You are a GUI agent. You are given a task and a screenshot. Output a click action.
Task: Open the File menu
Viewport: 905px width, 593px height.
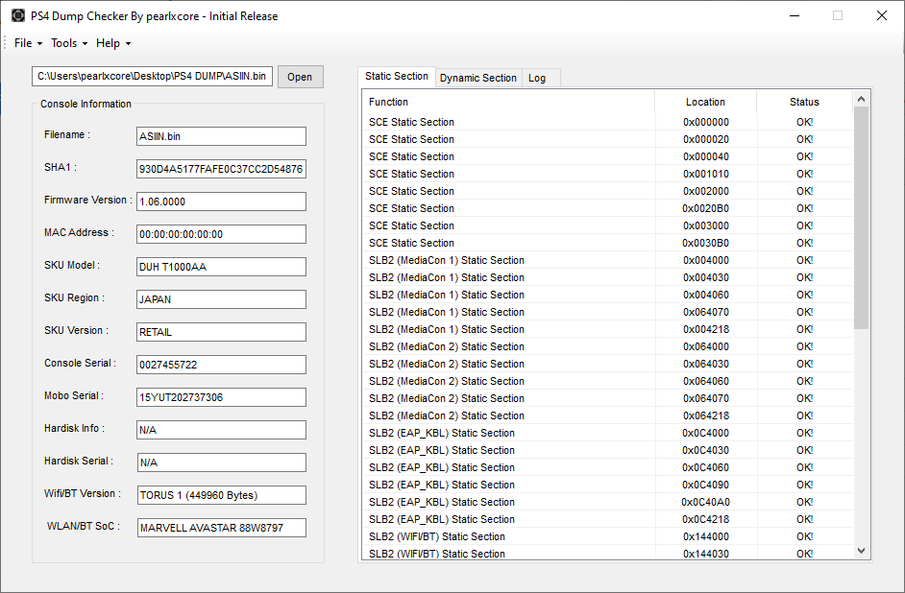point(27,43)
